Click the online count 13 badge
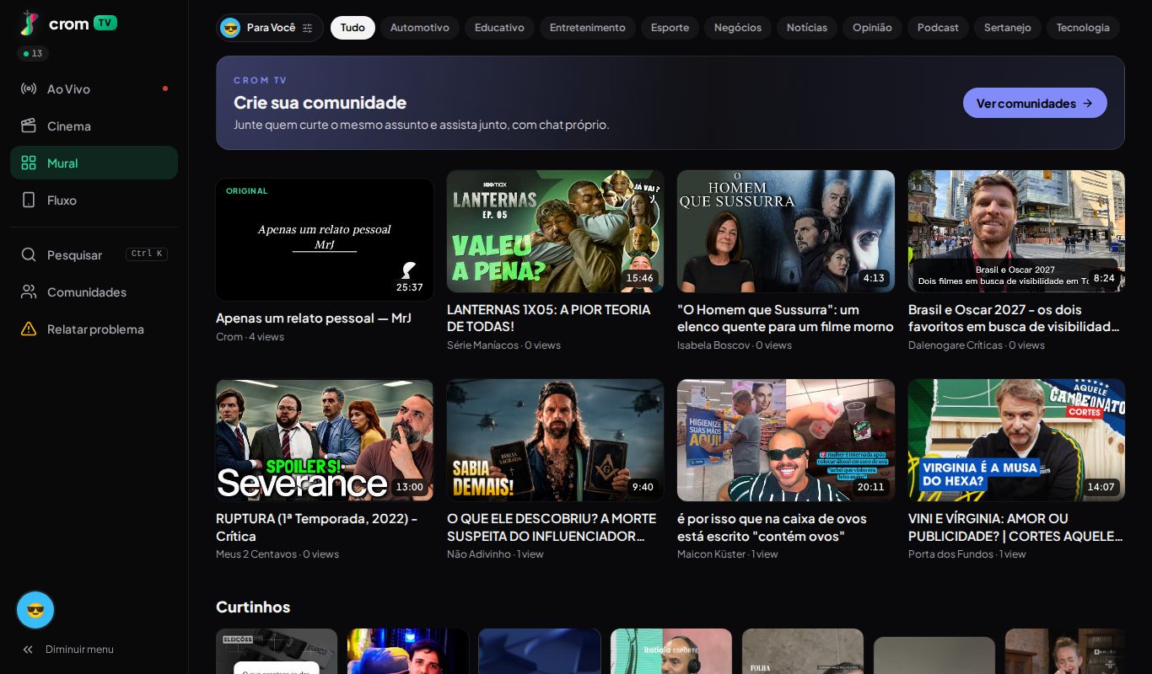The width and height of the screenshot is (1152, 674). click(33, 53)
